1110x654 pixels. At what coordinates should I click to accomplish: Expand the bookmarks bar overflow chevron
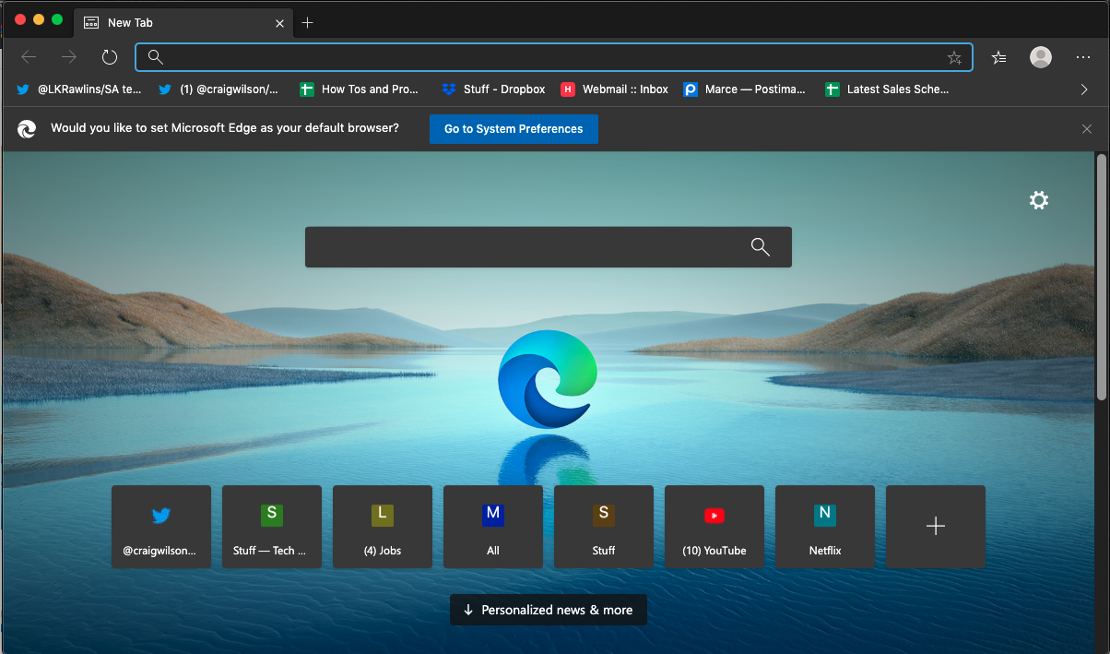point(1083,89)
